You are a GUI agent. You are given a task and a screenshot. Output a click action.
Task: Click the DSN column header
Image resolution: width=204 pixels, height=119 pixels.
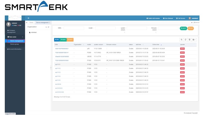click(56, 44)
